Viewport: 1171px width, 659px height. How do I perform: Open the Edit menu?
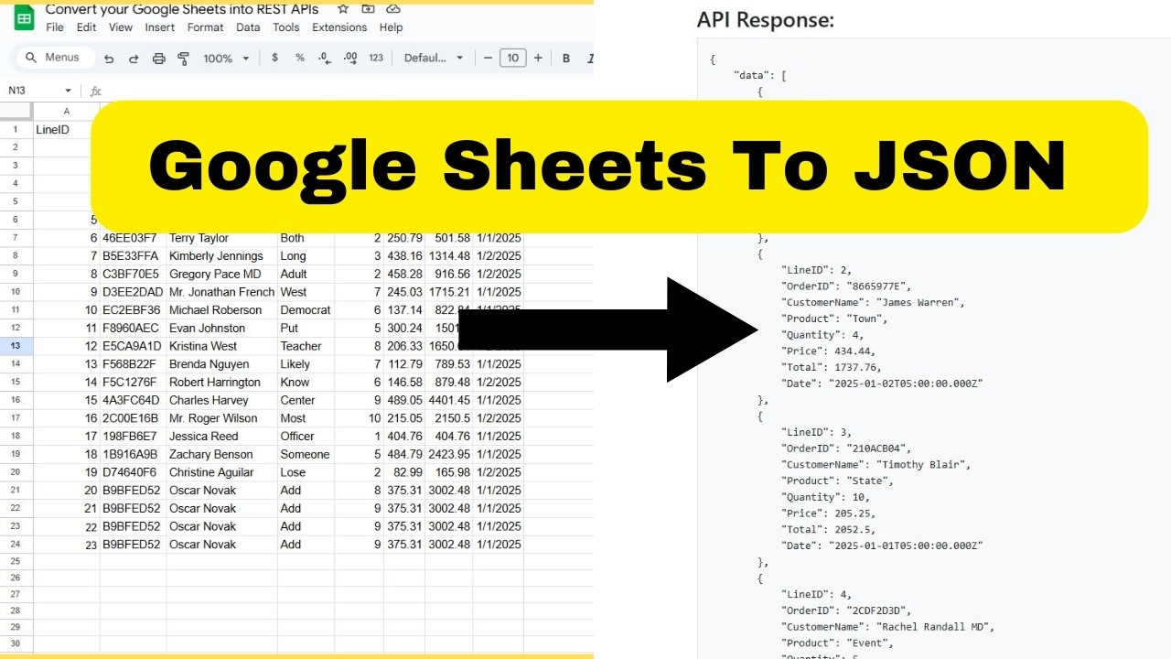point(86,27)
